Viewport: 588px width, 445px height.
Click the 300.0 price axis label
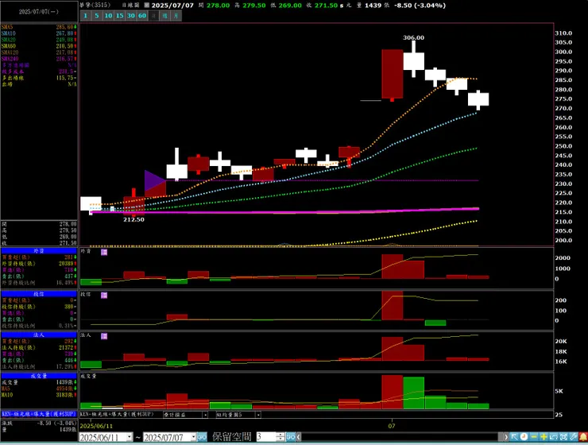[563, 52]
